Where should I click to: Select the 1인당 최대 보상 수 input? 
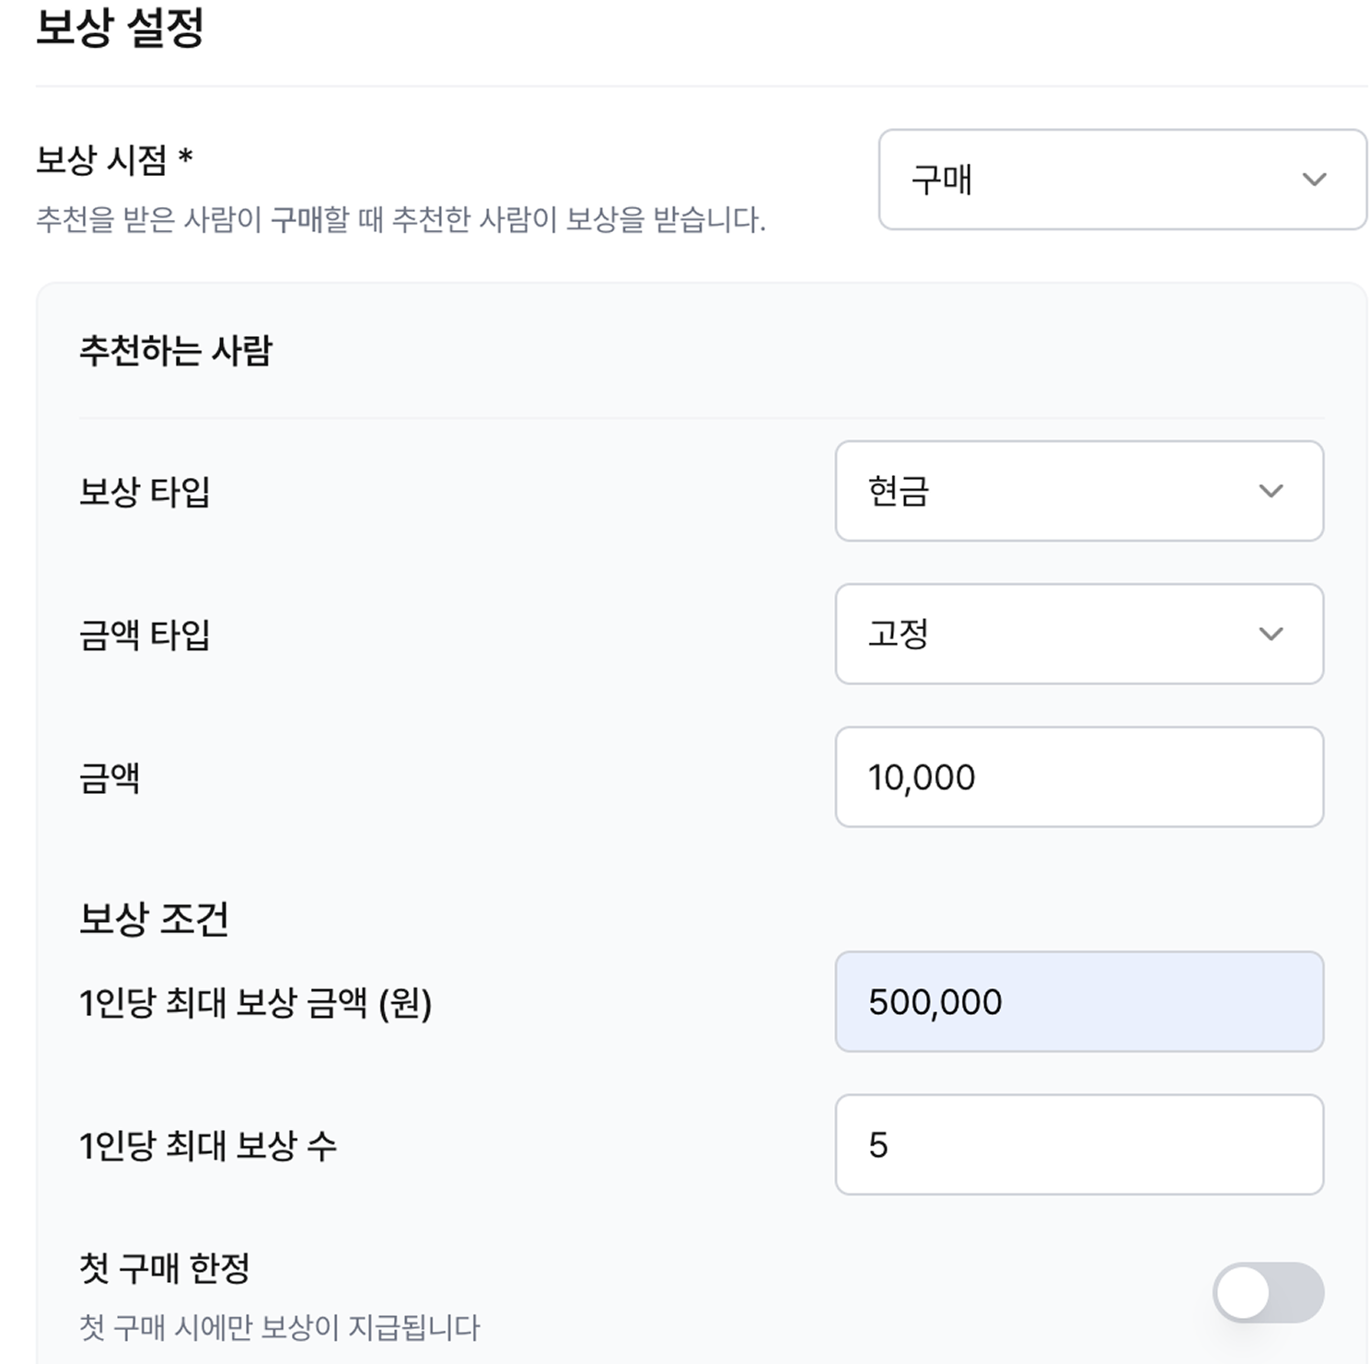(1078, 1145)
